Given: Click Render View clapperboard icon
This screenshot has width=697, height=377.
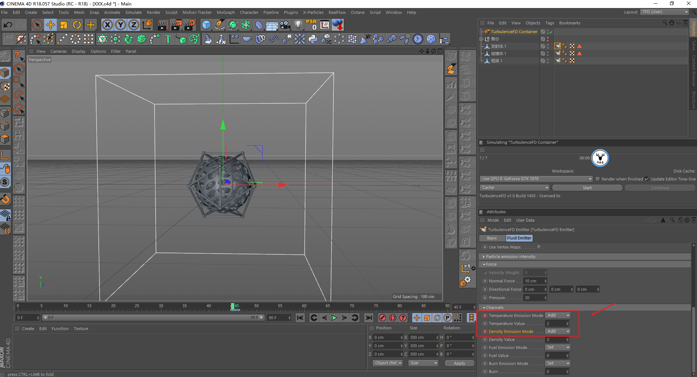Looking at the screenshot, I should pyautogui.click(x=163, y=25).
